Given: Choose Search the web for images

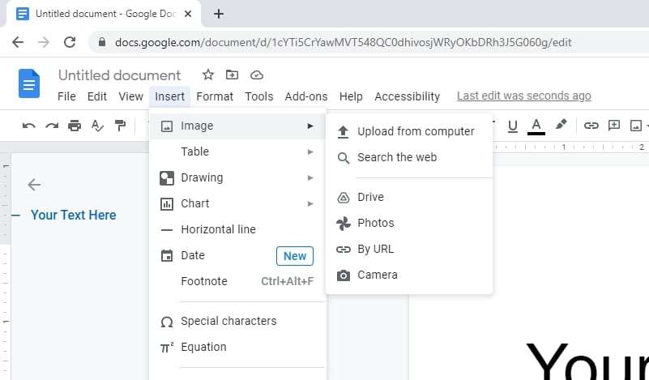Looking at the screenshot, I should point(409,158).
